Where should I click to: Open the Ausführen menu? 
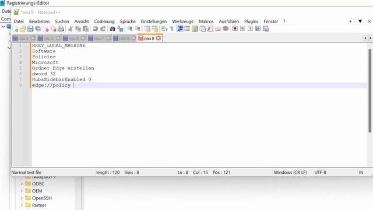click(229, 22)
